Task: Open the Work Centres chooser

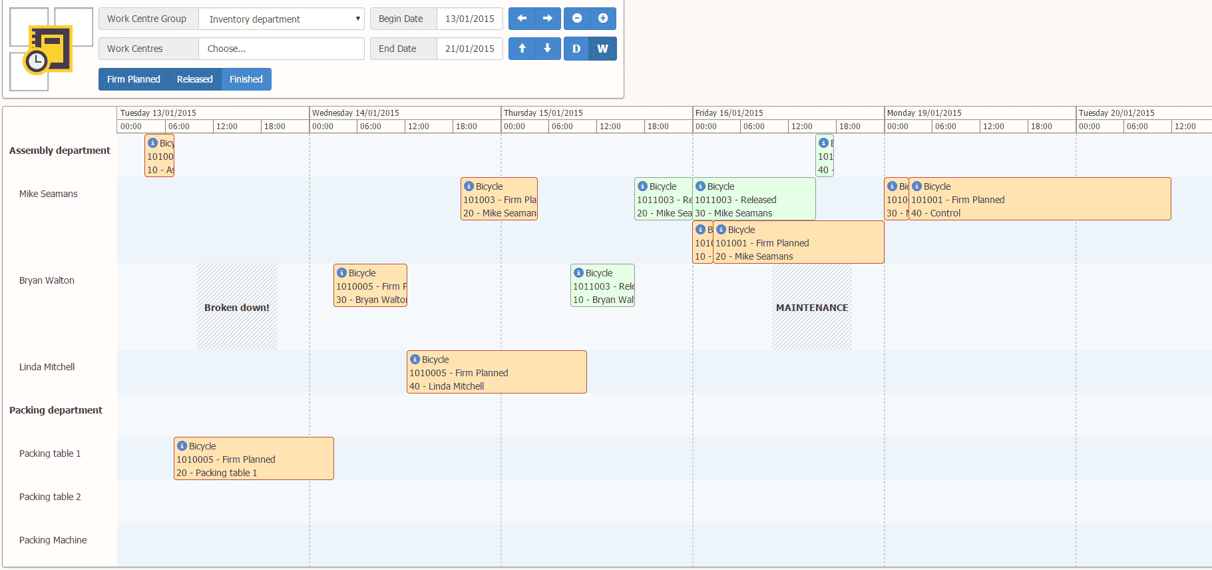Action: [282, 49]
